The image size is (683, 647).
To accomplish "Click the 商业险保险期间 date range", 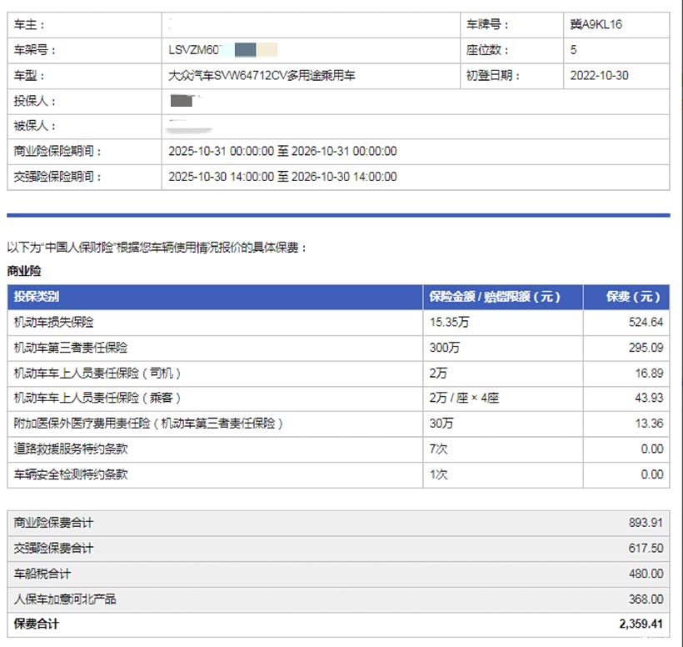I will pos(282,152).
